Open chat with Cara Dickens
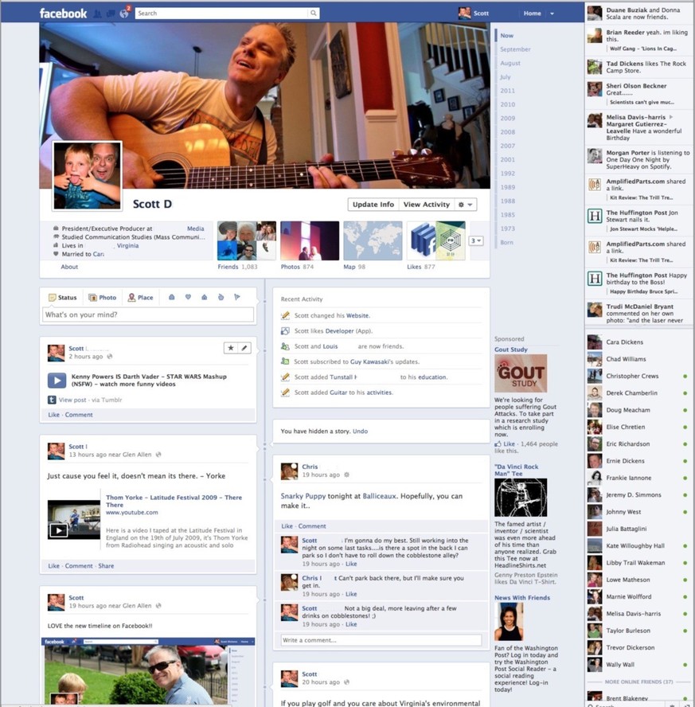The width and height of the screenshot is (695, 707). (x=638, y=342)
